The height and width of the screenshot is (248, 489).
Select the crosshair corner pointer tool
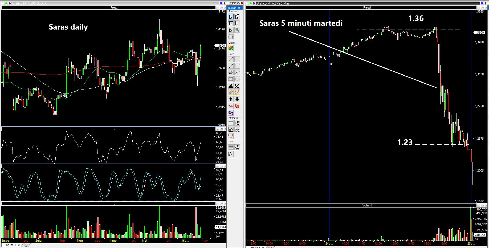pyautogui.click(x=231, y=30)
